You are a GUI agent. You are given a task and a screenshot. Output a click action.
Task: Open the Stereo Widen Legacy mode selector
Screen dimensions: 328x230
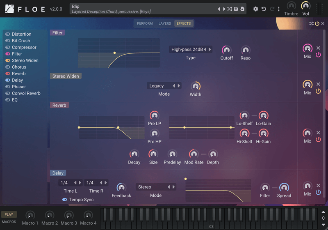coord(164,86)
